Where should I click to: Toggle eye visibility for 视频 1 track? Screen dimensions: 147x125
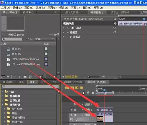[72, 115]
